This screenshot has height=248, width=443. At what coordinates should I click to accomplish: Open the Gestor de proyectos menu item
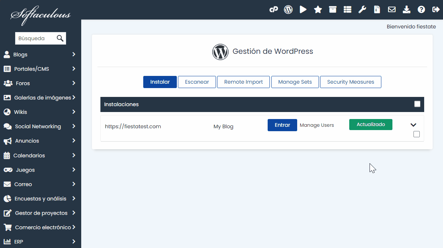(x=41, y=213)
